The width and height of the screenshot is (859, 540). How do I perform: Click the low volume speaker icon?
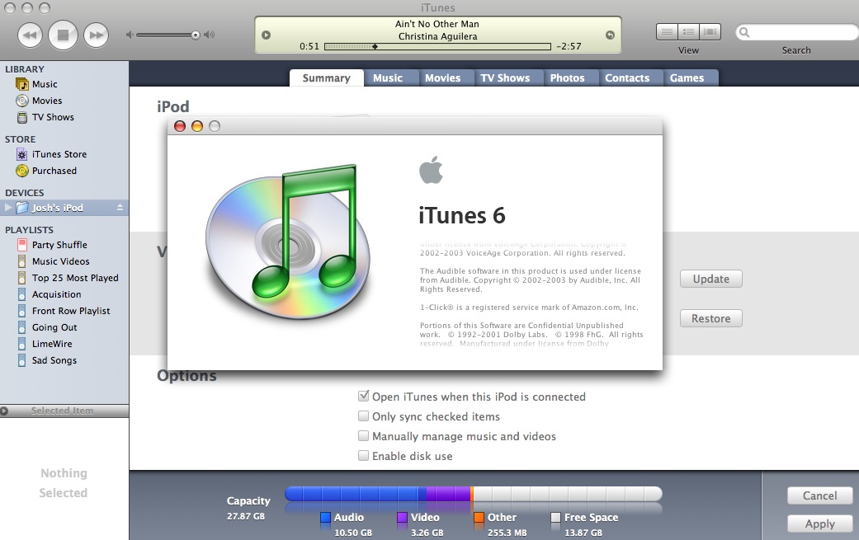point(130,35)
